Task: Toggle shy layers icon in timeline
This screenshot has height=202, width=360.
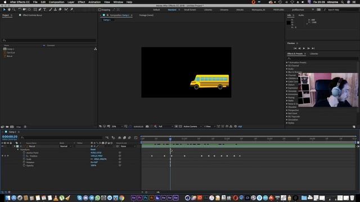Action: pyautogui.click(x=119, y=137)
